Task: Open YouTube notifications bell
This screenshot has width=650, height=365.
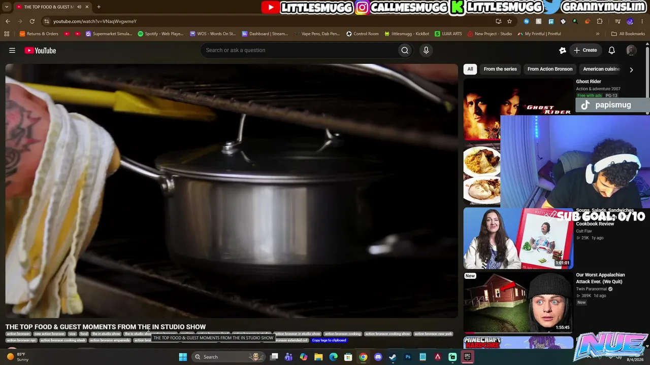Action: pyautogui.click(x=612, y=50)
